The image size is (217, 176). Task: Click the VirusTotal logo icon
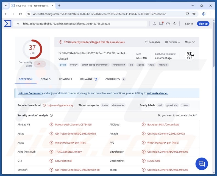coord(8,24)
